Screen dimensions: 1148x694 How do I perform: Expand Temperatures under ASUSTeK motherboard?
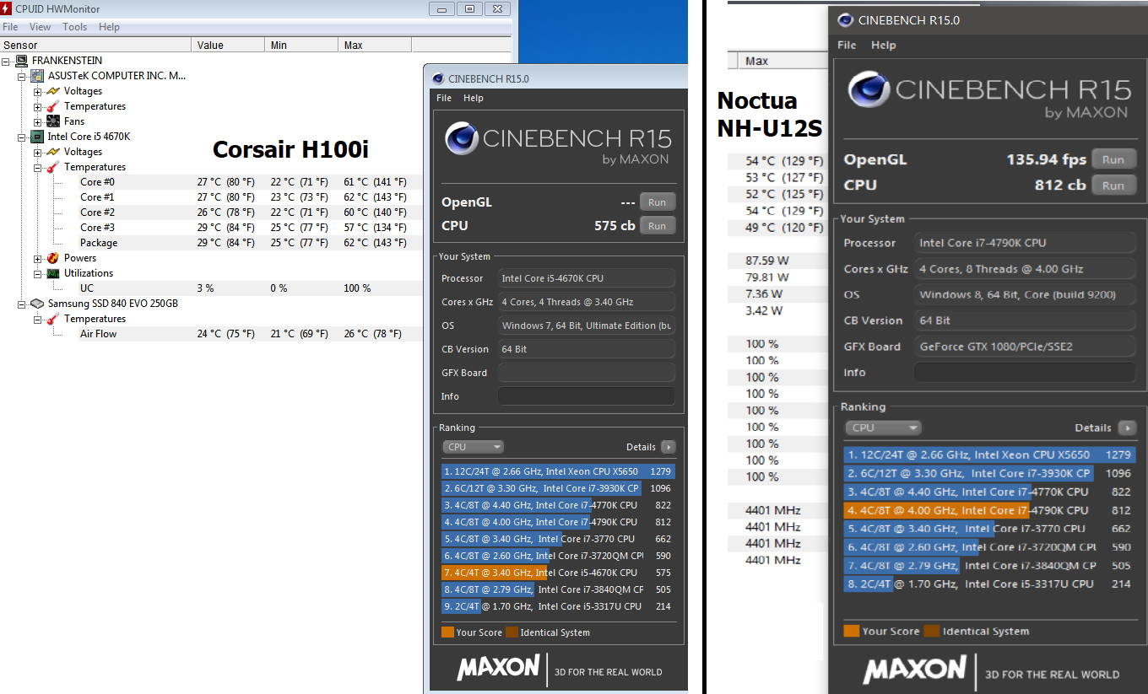(37, 106)
